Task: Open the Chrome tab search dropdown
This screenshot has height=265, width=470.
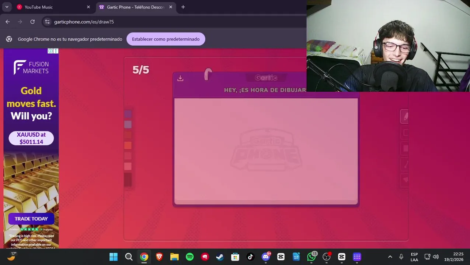Action: 7,7
